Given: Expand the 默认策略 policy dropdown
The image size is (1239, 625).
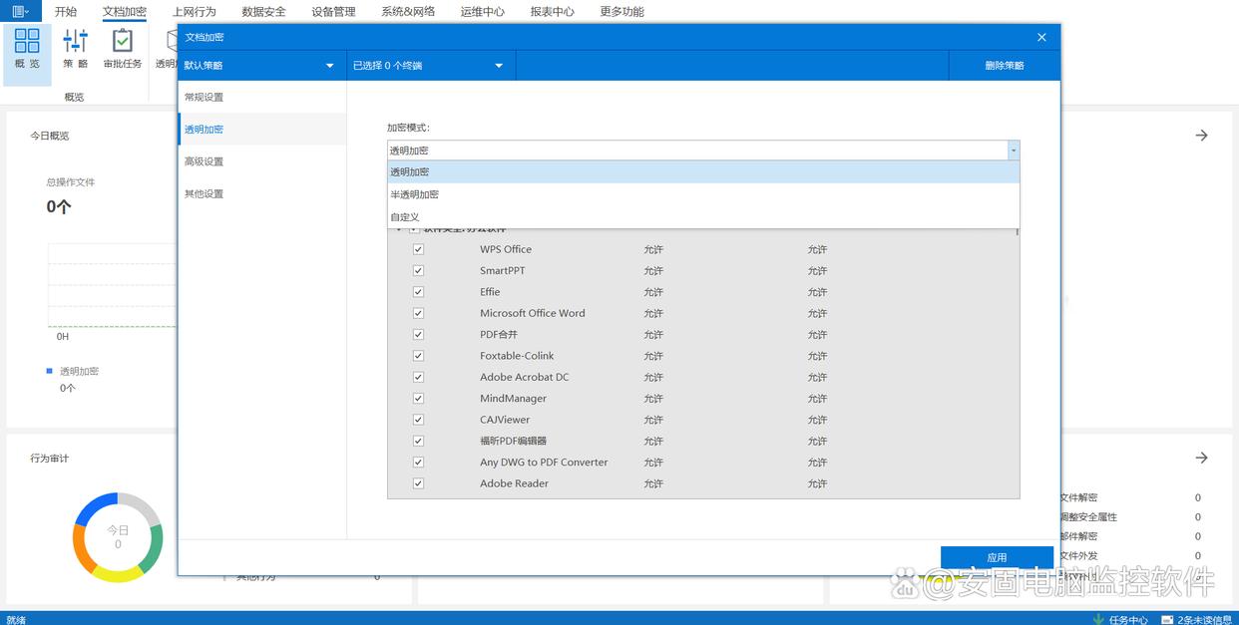Looking at the screenshot, I should [329, 66].
